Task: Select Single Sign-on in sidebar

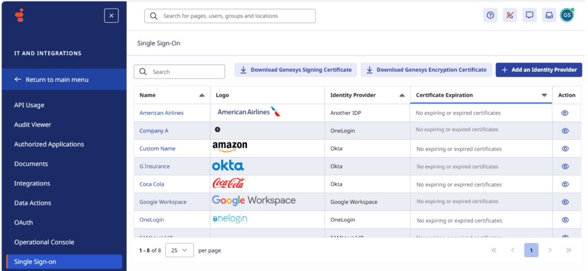Action: (x=64, y=262)
